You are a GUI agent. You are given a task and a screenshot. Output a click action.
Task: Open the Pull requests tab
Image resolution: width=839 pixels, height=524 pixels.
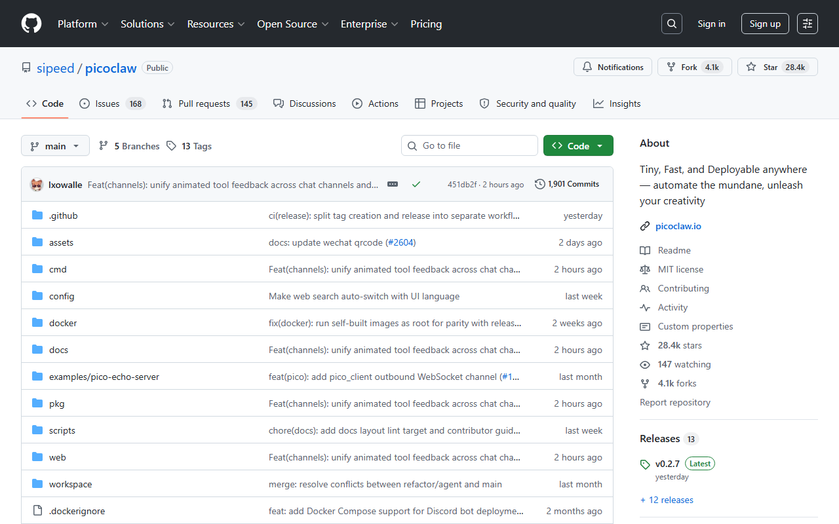[209, 103]
